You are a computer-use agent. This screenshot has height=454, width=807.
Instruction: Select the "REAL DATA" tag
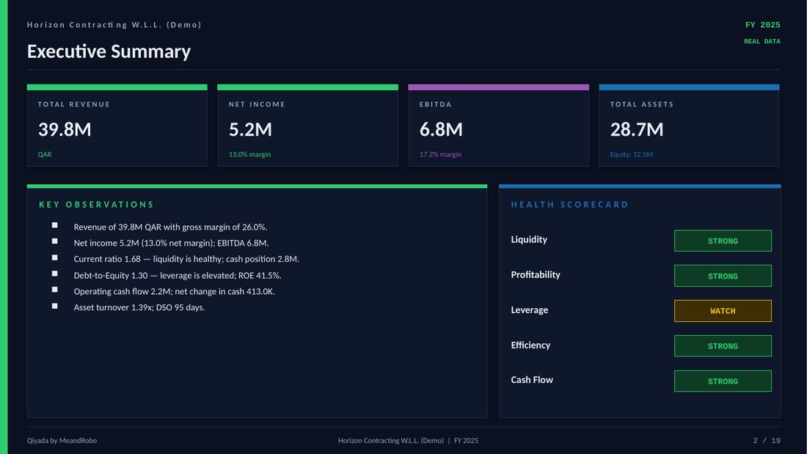tap(762, 41)
